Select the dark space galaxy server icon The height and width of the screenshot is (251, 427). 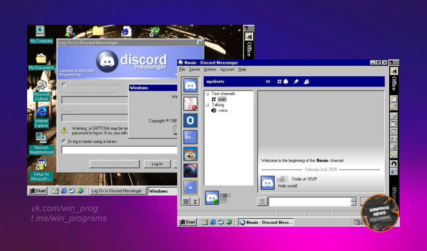coord(190,170)
